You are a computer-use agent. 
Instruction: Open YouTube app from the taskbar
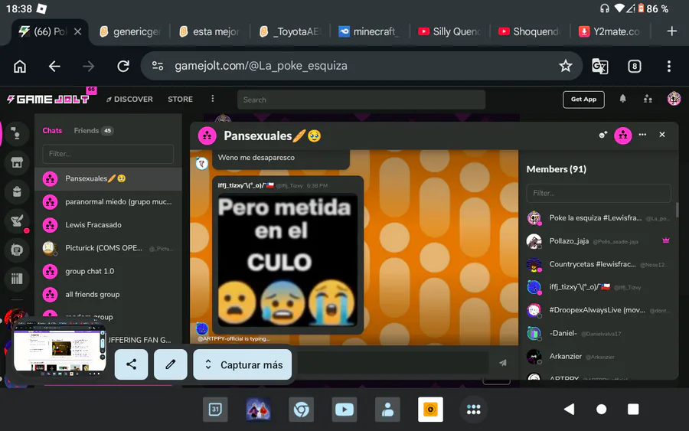344,410
